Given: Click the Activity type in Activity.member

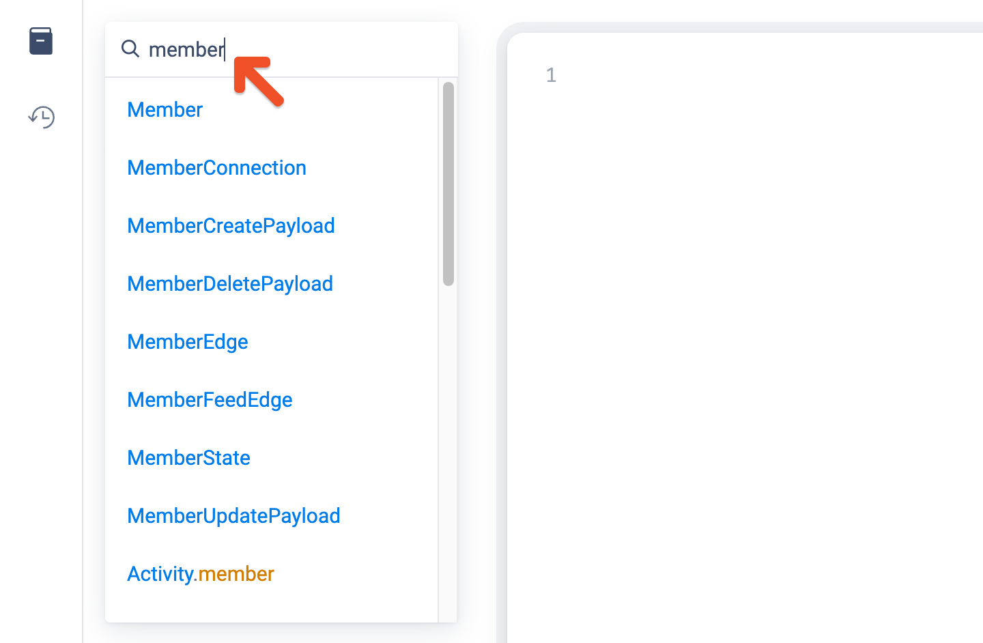Looking at the screenshot, I should click(x=160, y=574).
